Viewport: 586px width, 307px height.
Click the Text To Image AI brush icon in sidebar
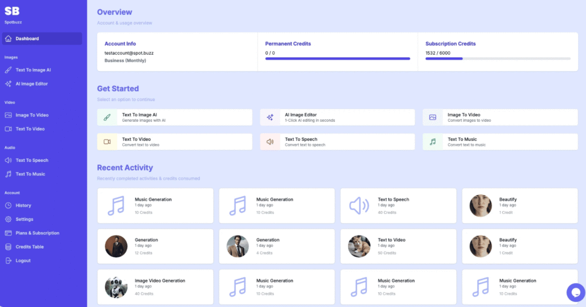8,70
